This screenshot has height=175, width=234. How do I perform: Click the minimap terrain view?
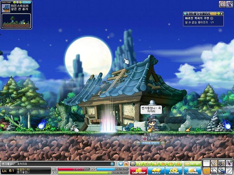pyautogui.click(x=16, y=21)
